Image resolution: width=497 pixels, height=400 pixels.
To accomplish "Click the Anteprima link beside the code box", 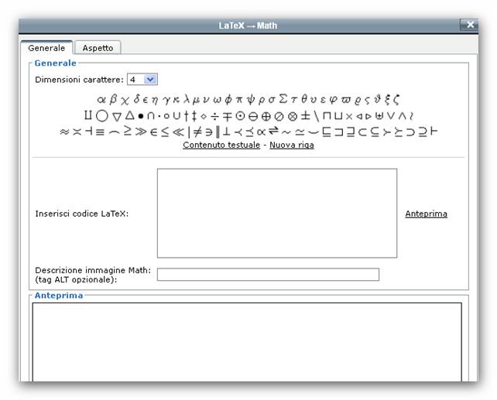I will point(426,214).
